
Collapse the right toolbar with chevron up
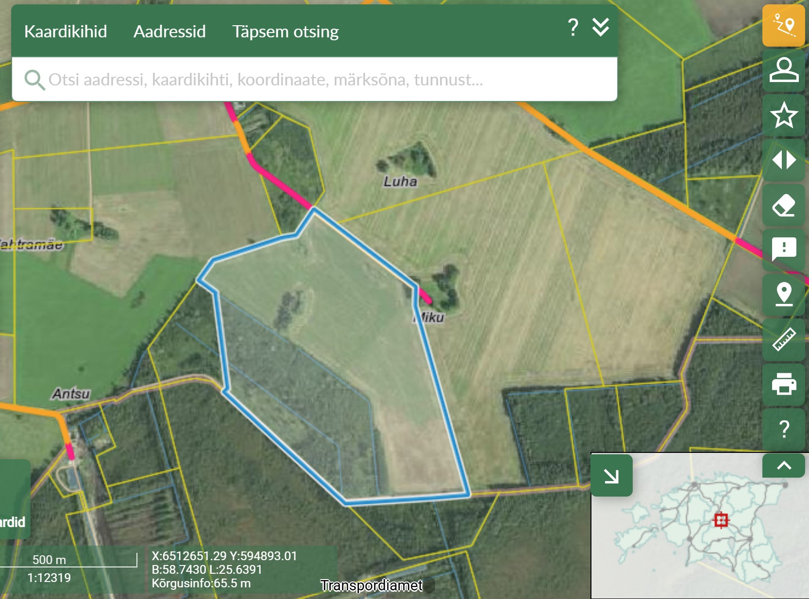click(783, 466)
